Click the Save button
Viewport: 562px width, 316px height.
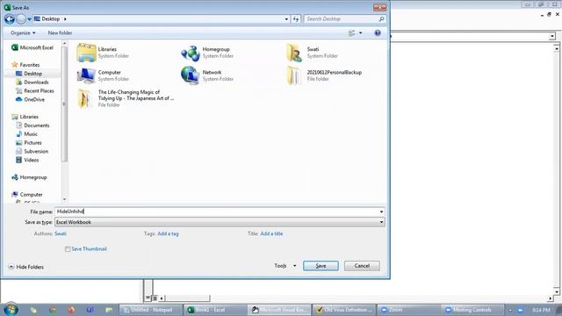pyautogui.click(x=321, y=266)
